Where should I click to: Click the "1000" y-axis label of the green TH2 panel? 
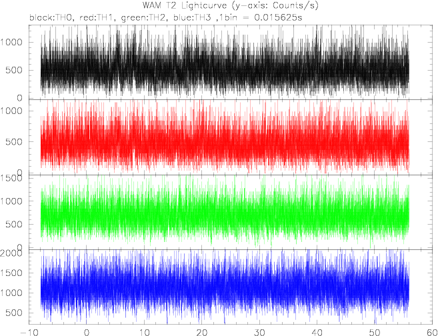12,201
